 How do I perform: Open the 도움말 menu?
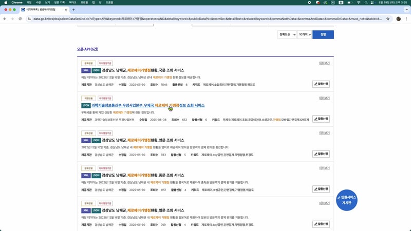click(109, 3)
